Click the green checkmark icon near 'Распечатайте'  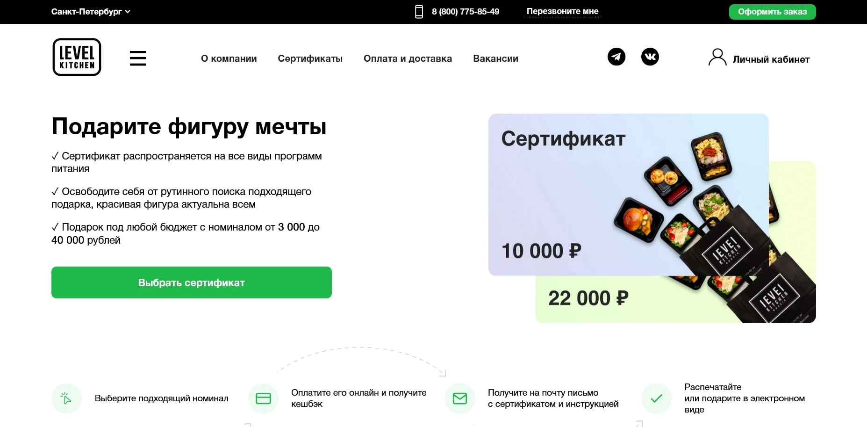tap(656, 398)
